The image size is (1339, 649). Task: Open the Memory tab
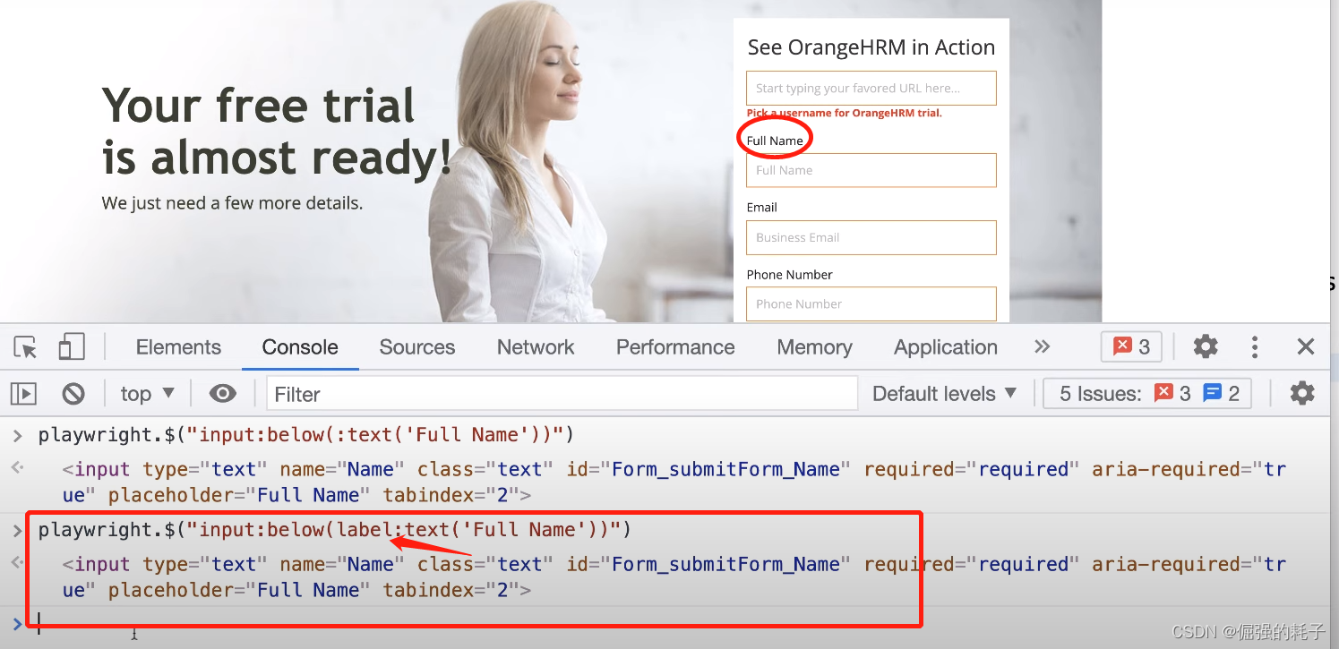click(x=814, y=347)
